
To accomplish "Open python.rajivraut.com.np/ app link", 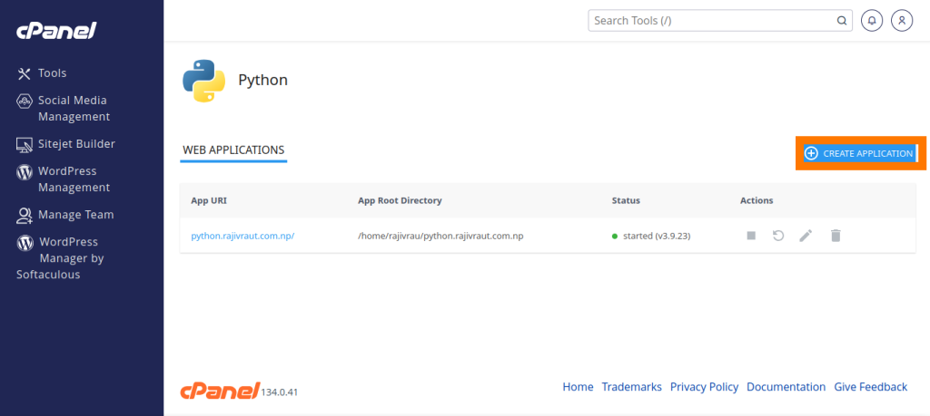I will 242,237.
